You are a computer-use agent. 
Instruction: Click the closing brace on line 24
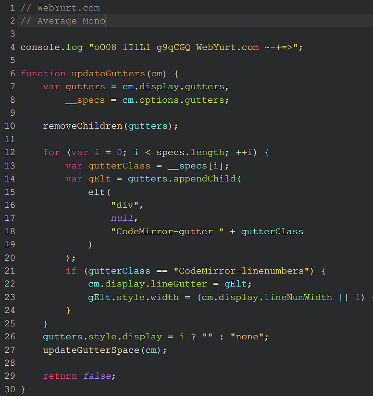(x=68, y=311)
